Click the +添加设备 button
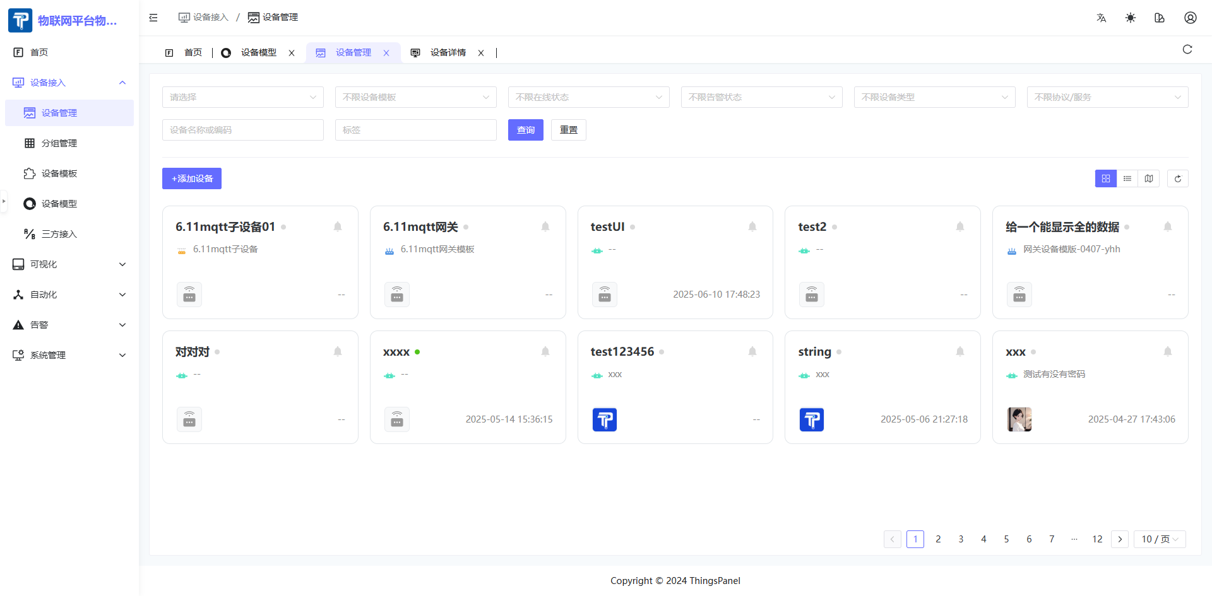The image size is (1212, 596). point(191,178)
